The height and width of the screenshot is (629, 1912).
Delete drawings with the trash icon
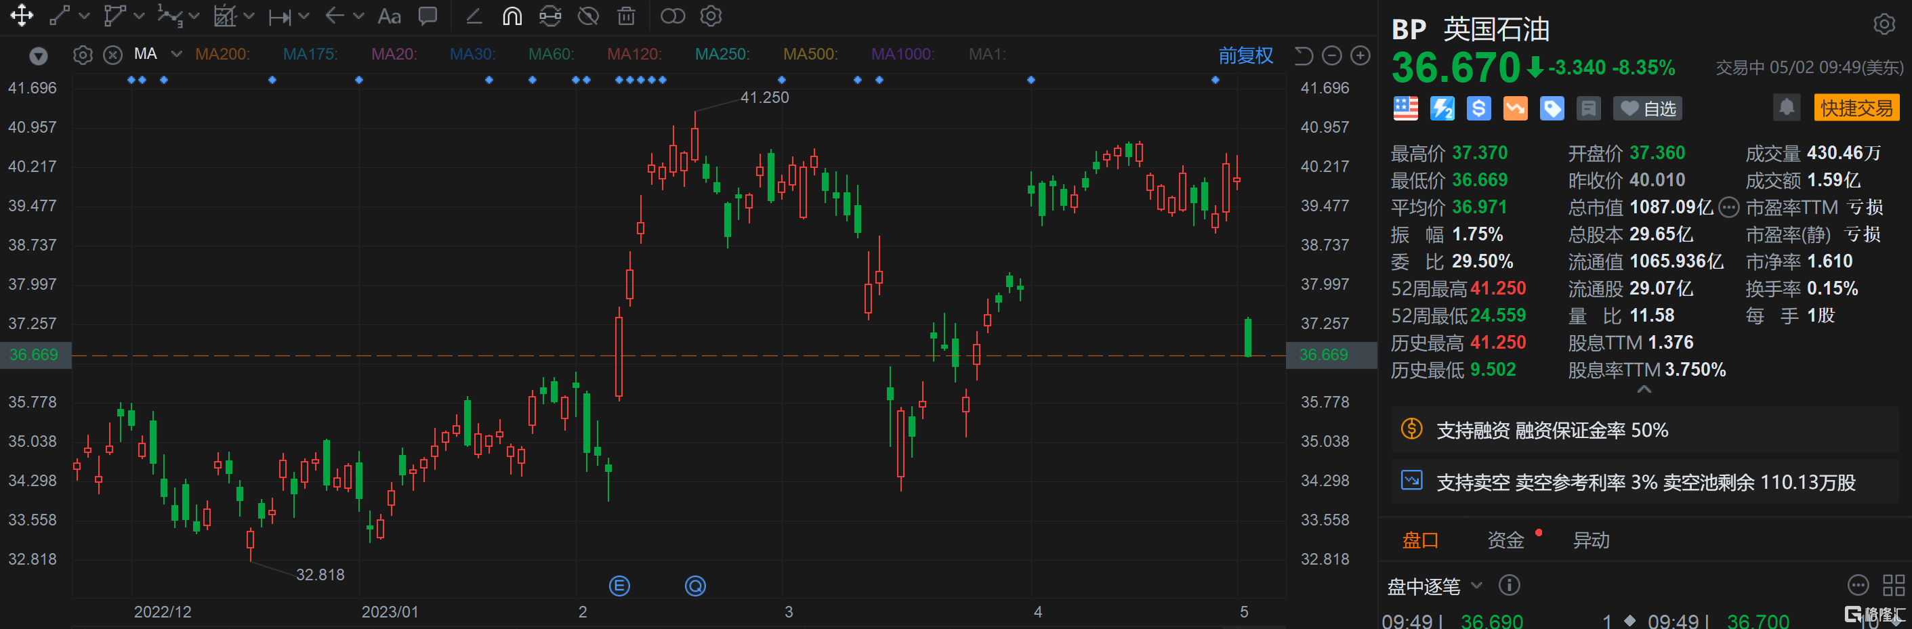click(627, 16)
